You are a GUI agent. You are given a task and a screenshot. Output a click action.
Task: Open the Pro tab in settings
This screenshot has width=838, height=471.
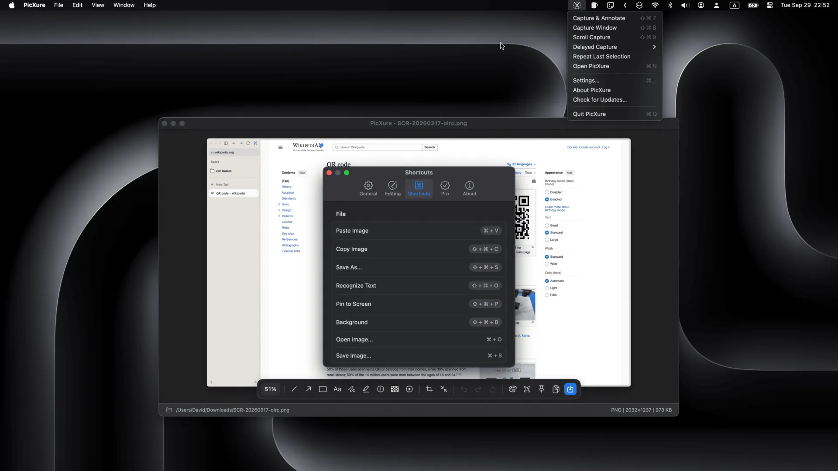click(445, 188)
